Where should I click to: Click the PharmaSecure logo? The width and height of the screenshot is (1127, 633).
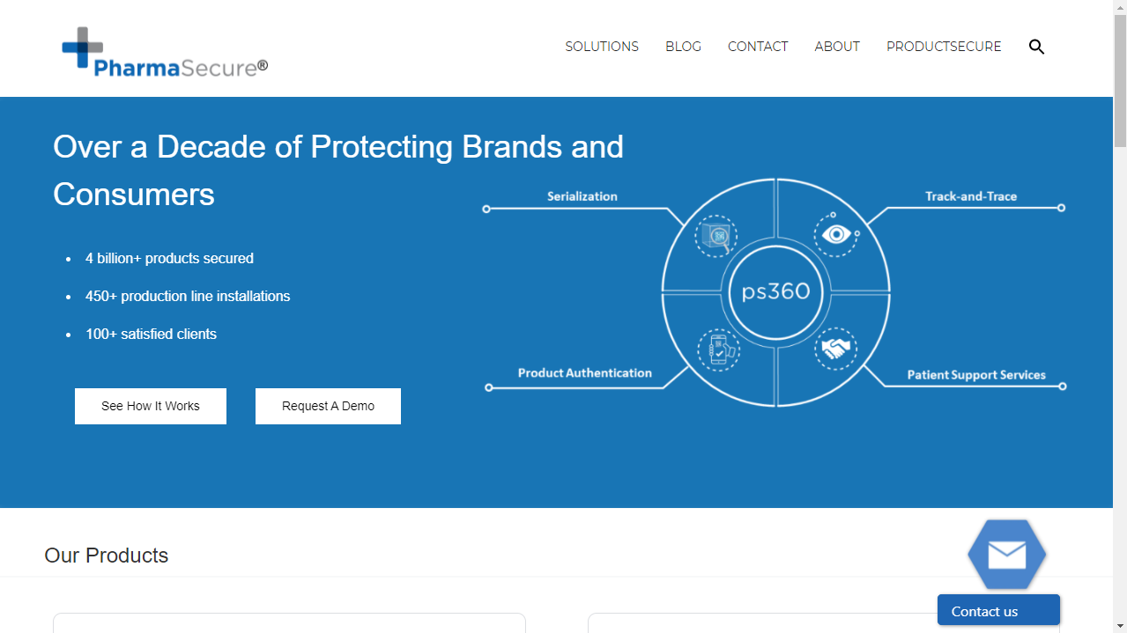coord(165,52)
